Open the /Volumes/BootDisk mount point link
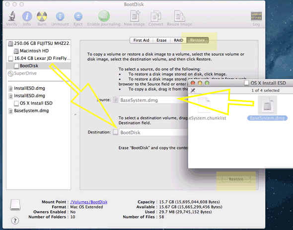Screen dimensions: 293x230 click(x=89, y=202)
